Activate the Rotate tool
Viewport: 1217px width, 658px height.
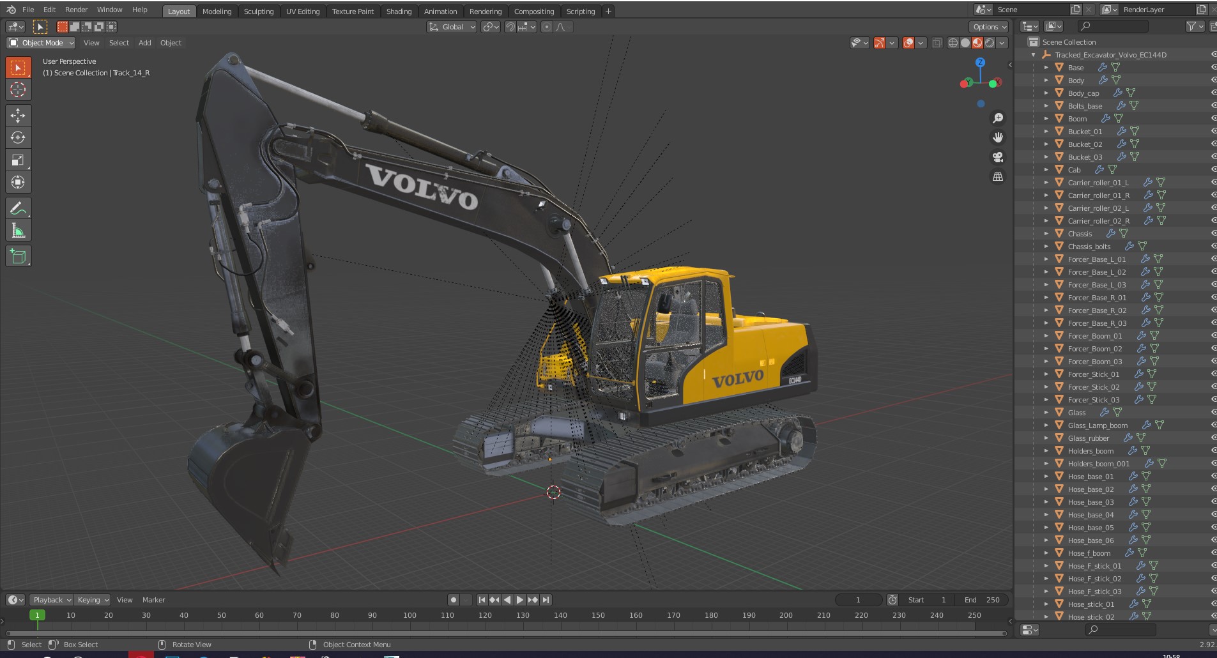[x=18, y=137]
